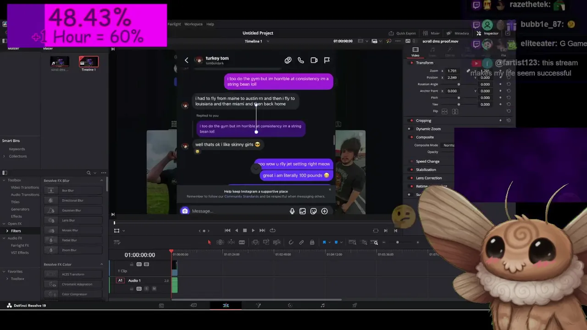Open the Marker color dropdown arrow
Viewport: 587px width, 330px height.
click(341, 242)
